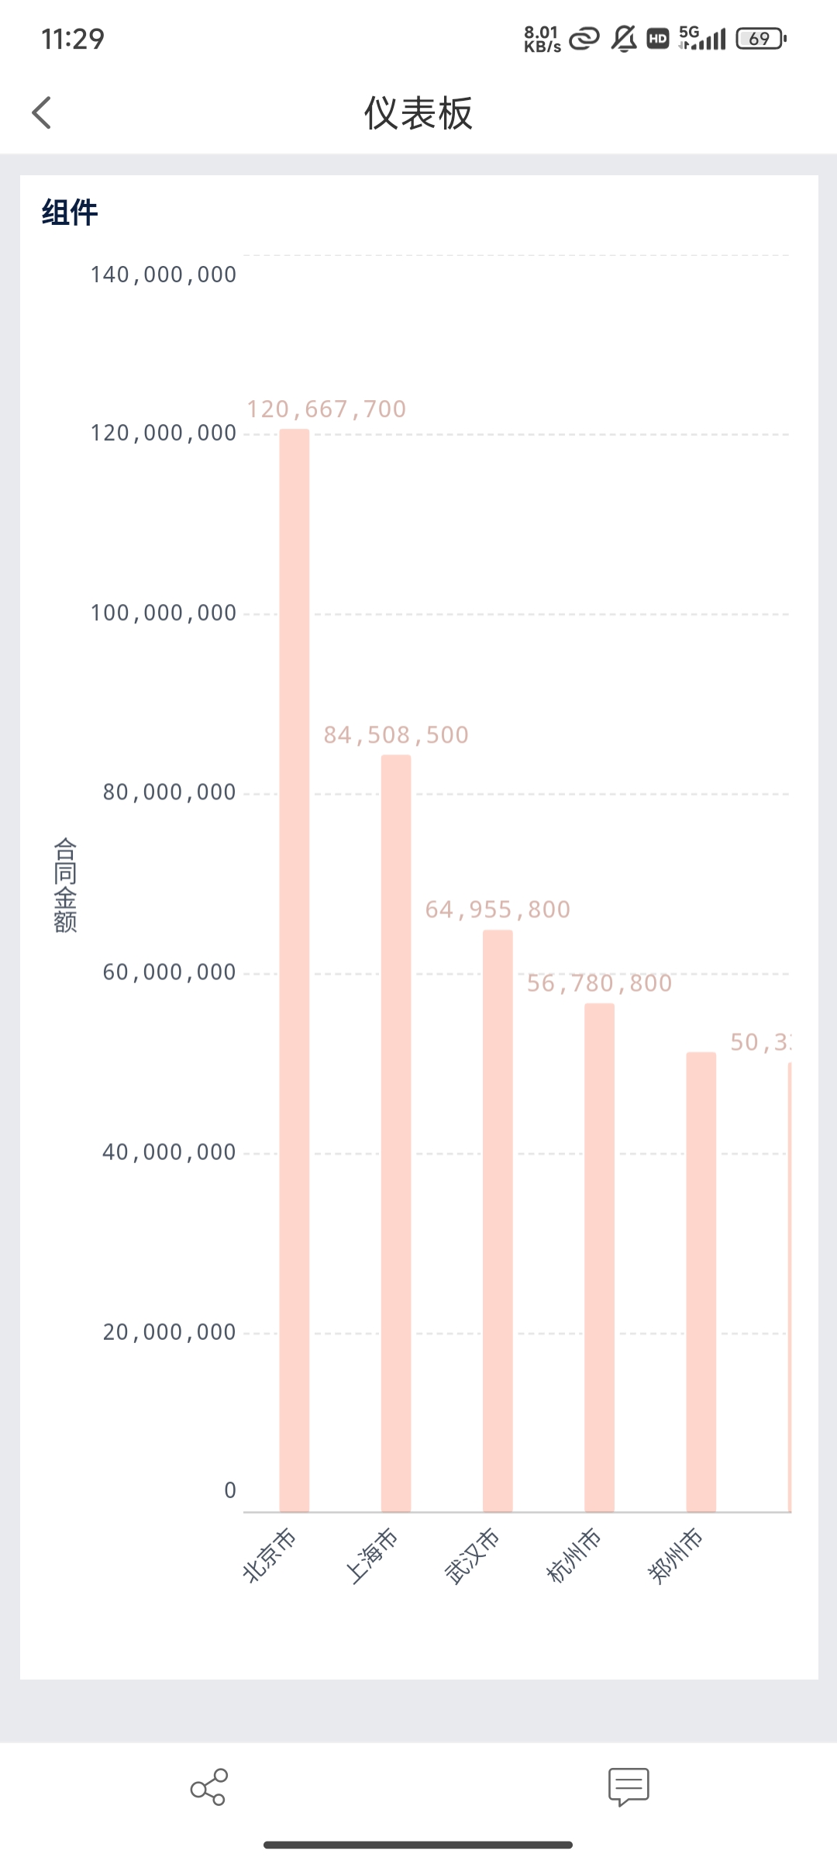The width and height of the screenshot is (837, 1861).
Task: Select the 北京市 bar in chart
Action: point(294,969)
